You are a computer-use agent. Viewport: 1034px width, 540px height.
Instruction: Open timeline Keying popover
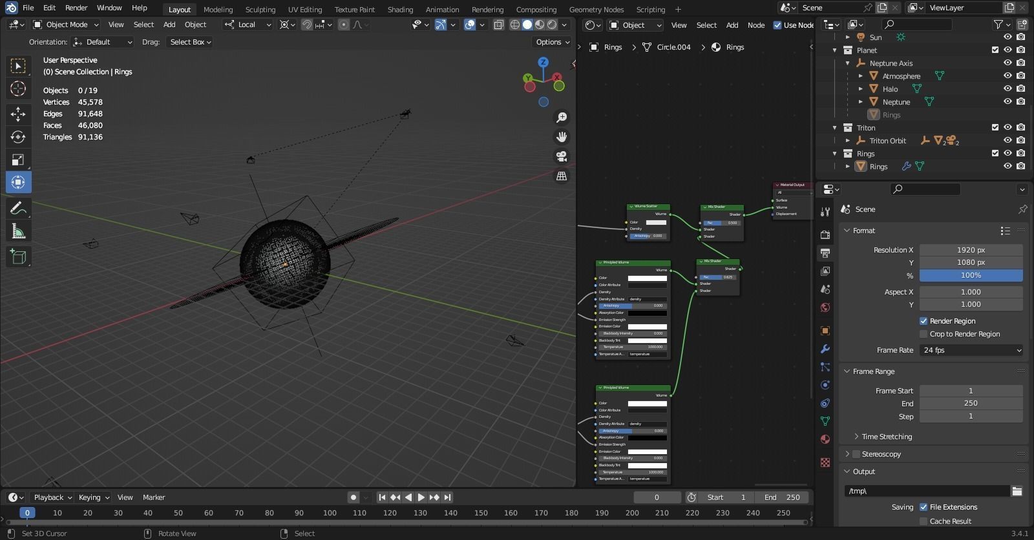(94, 497)
